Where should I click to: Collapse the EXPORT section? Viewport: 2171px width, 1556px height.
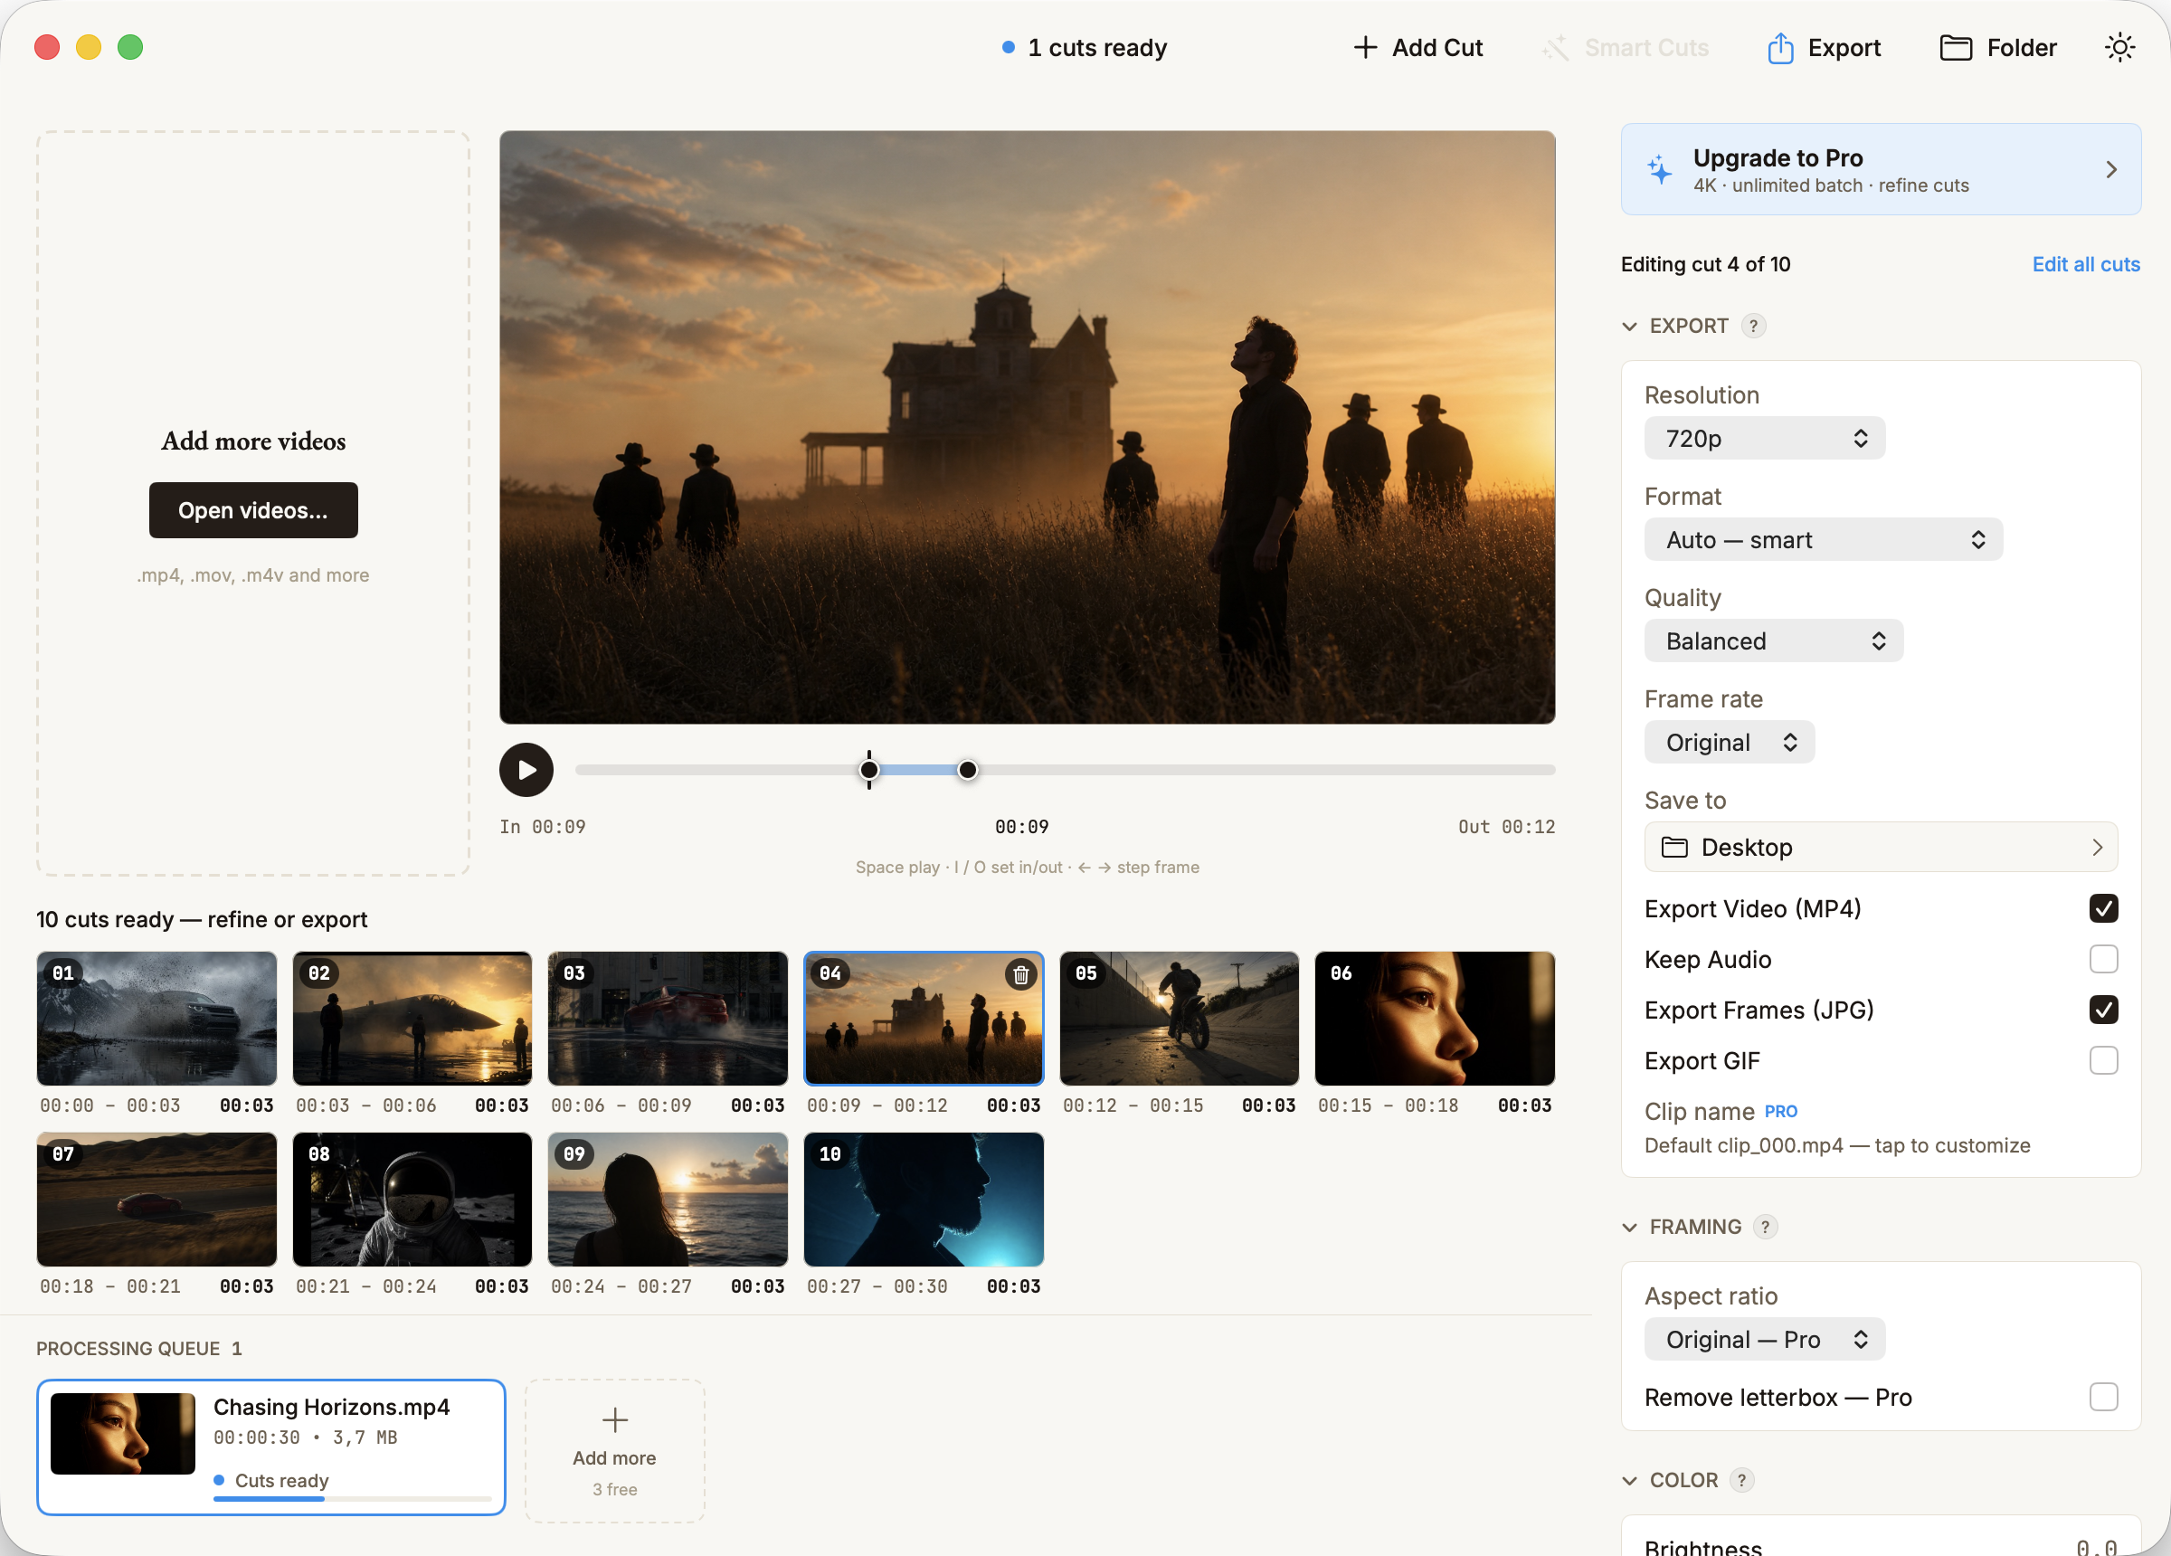click(x=1629, y=327)
